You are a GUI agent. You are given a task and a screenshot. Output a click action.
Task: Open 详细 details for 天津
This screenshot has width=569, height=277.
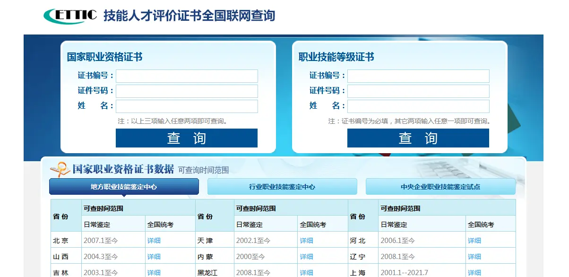[x=306, y=240]
